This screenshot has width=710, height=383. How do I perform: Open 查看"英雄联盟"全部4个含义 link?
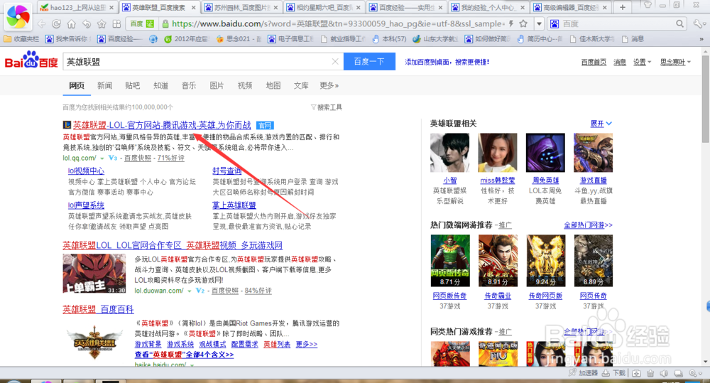184,355
